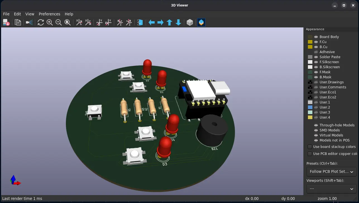The image size is (359, 203).
Task: Enable Use board stackup colors
Action: click(x=310, y=147)
